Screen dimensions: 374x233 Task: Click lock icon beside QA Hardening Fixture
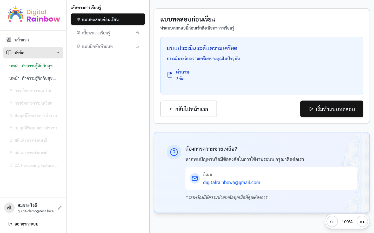tap(11, 165)
